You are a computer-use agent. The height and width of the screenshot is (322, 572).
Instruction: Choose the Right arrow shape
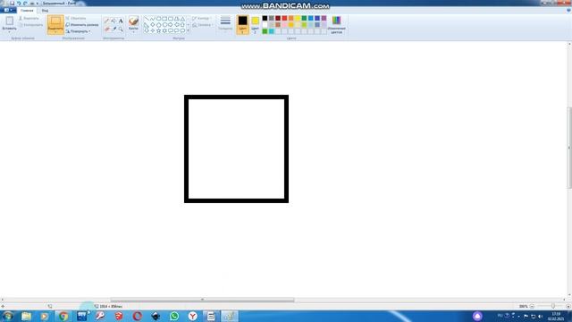click(171, 25)
